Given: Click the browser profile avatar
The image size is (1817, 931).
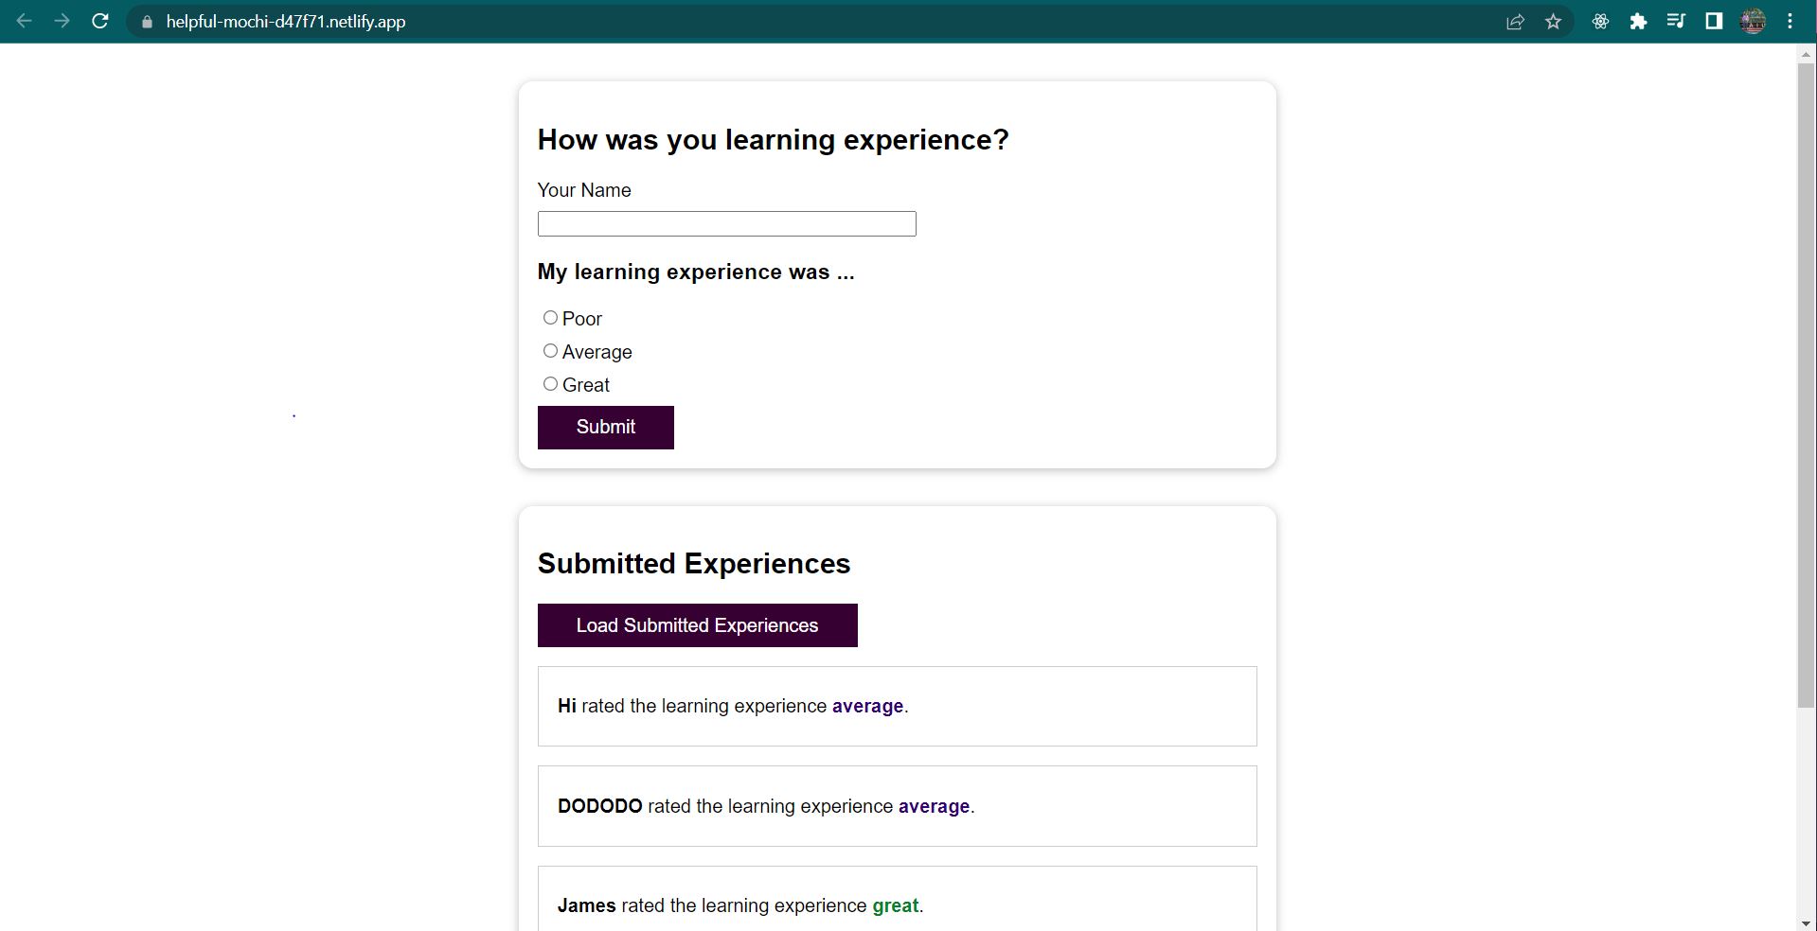Looking at the screenshot, I should click(1754, 21).
